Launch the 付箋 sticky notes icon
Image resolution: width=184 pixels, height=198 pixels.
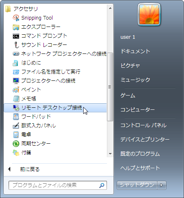click(x=16, y=153)
